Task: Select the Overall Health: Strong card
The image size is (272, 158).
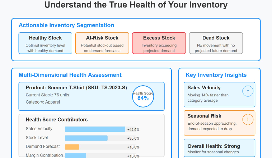Action: (x=219, y=148)
